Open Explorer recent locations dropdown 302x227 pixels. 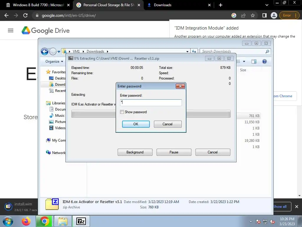(59, 52)
